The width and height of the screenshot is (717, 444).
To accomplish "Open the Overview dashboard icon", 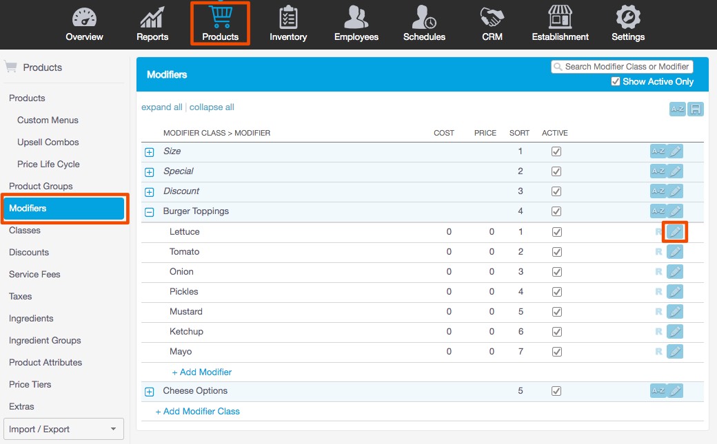I will point(84,18).
